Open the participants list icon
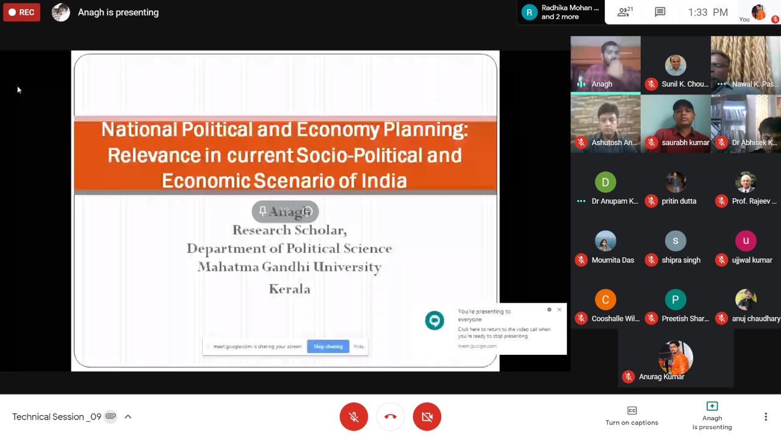 coord(624,12)
